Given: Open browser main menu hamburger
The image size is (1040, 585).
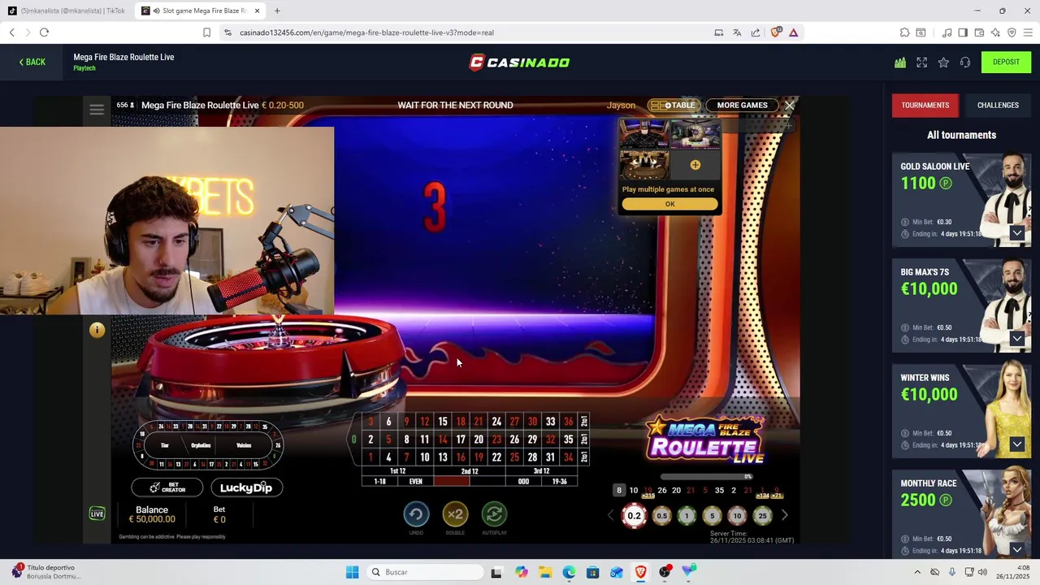Looking at the screenshot, I should coord(1028,32).
